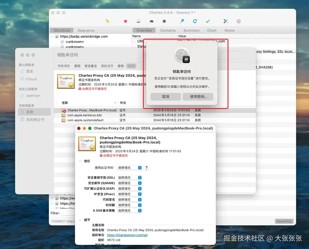309x249 pixels.
Task: Switch to the 密码 category tab
Action: [x=77, y=66]
